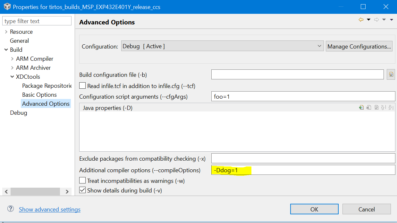The image size is (397, 223).
Task: Click the Additional compiler options field
Action: tap(303, 170)
